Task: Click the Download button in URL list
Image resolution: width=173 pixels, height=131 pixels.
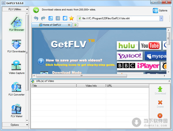Action: (x=160, y=91)
